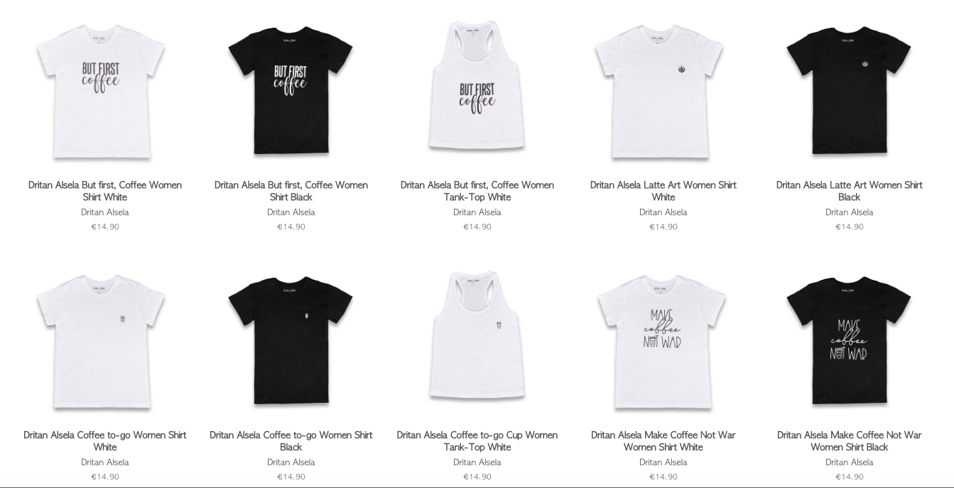Screen dimensions: 954x488
Task: Open 'Make Coffee Not War Women Shirt White' link
Action: [x=663, y=441]
